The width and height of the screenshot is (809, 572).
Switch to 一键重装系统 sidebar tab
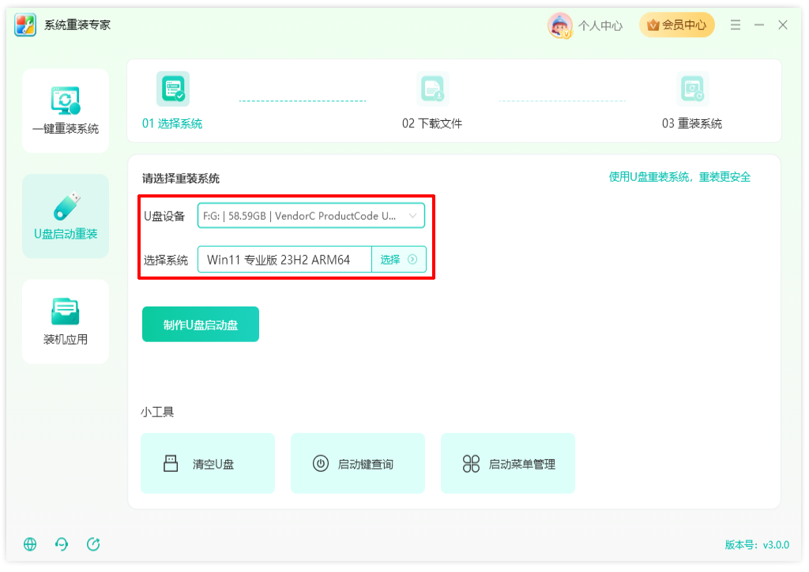tap(66, 111)
